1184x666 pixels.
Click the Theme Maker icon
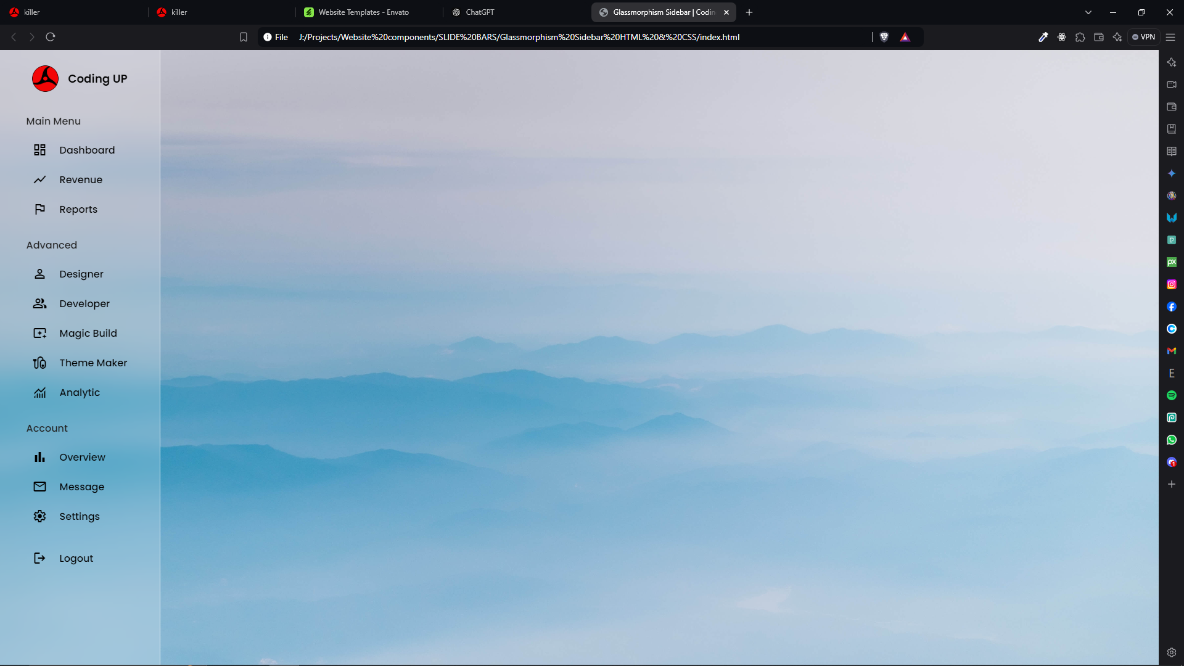40,363
